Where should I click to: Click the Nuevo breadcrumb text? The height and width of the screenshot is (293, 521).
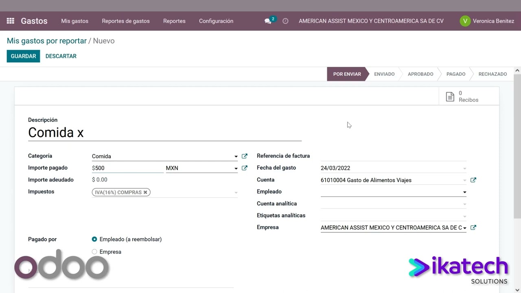[x=104, y=41]
